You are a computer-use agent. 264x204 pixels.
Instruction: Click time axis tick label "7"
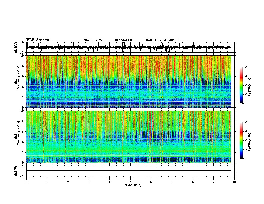coord(172,182)
